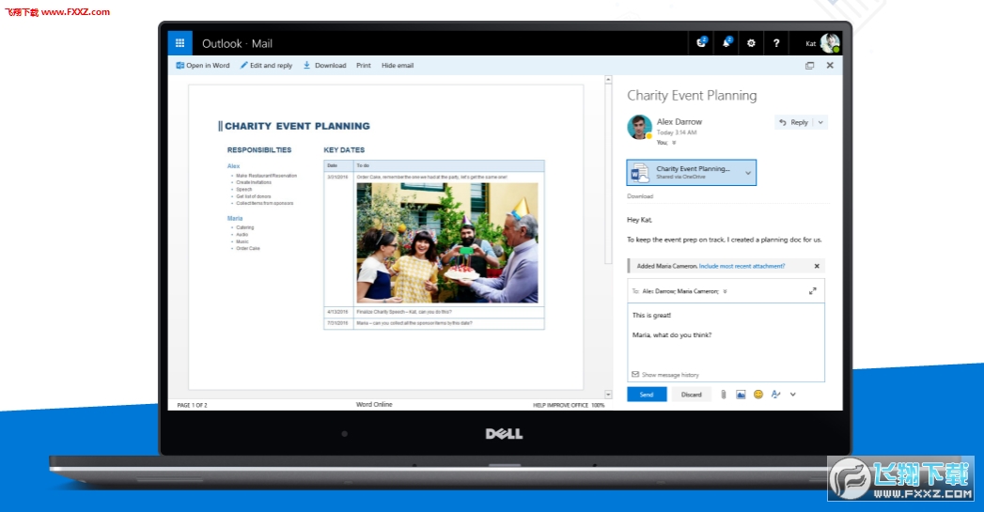Click the Reply button
Screen dimensions: 984x512
[x=794, y=122]
